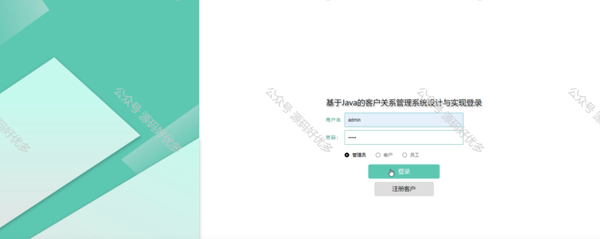600x239 pixels.
Task: Choose the 客户 radio option
Action: 378,155
